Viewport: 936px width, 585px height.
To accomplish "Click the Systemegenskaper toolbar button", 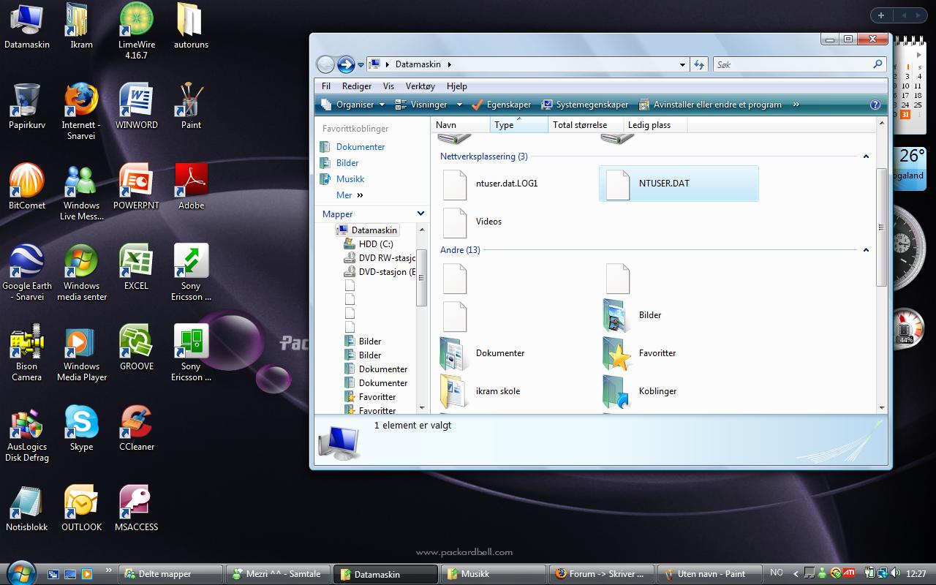I will tap(585, 105).
